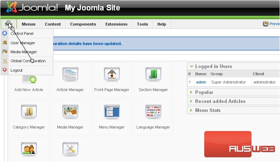The height and width of the screenshot is (162, 280).
Task: Click the Front Page Manager label
Action: coord(112,90)
